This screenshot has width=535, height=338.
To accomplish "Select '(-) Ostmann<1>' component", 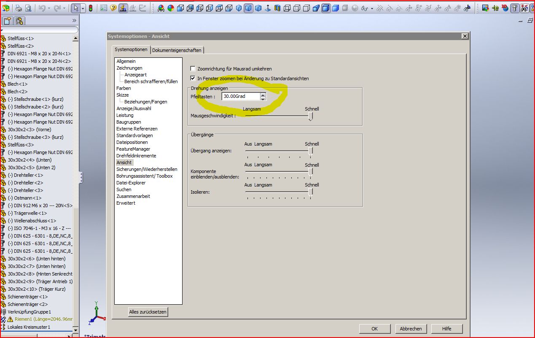I will (25, 198).
